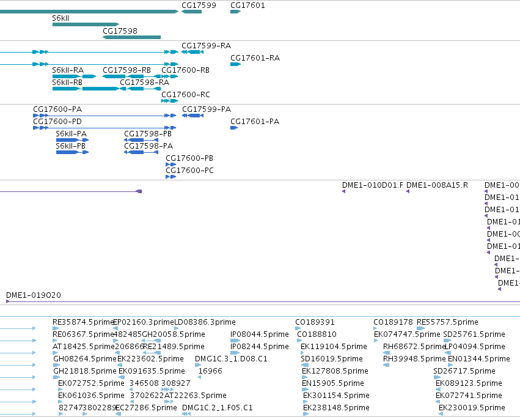The image size is (520, 417).
Task: Select the DME1-010D01.F BAC end label
Action: [373, 185]
